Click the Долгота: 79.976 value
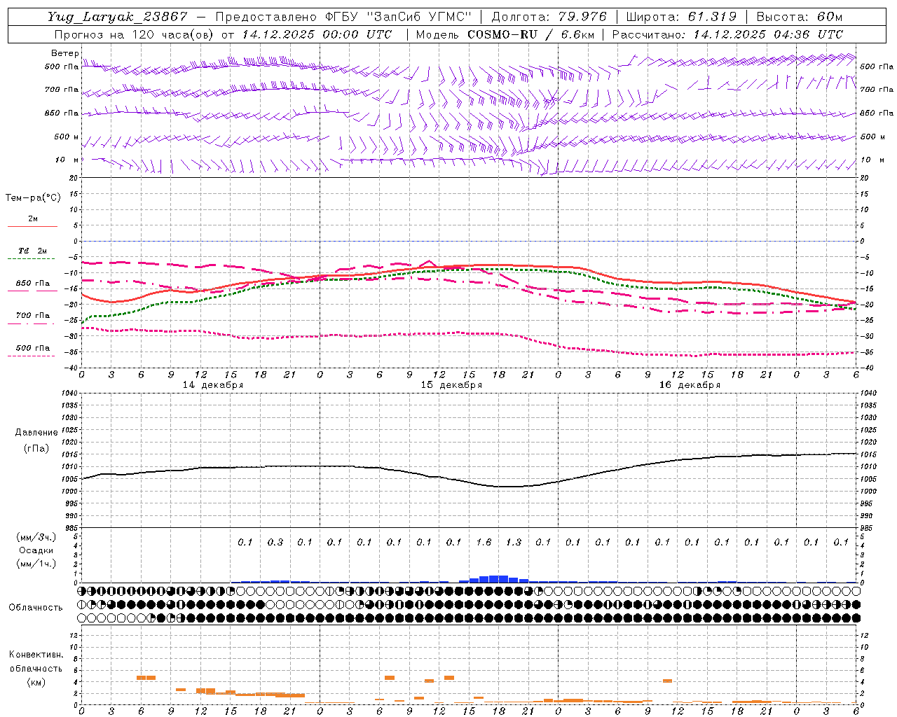Viewport: 897px width, 717px height. coord(549,17)
